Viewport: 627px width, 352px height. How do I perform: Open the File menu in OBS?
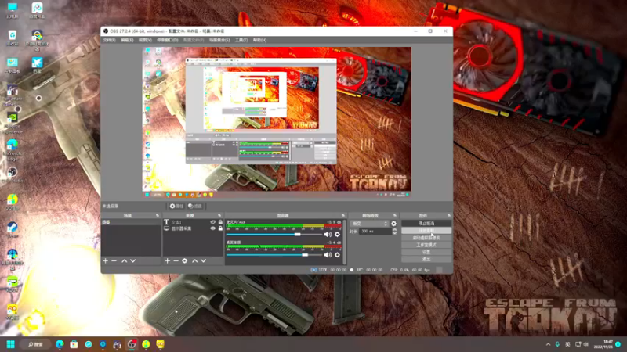click(109, 40)
